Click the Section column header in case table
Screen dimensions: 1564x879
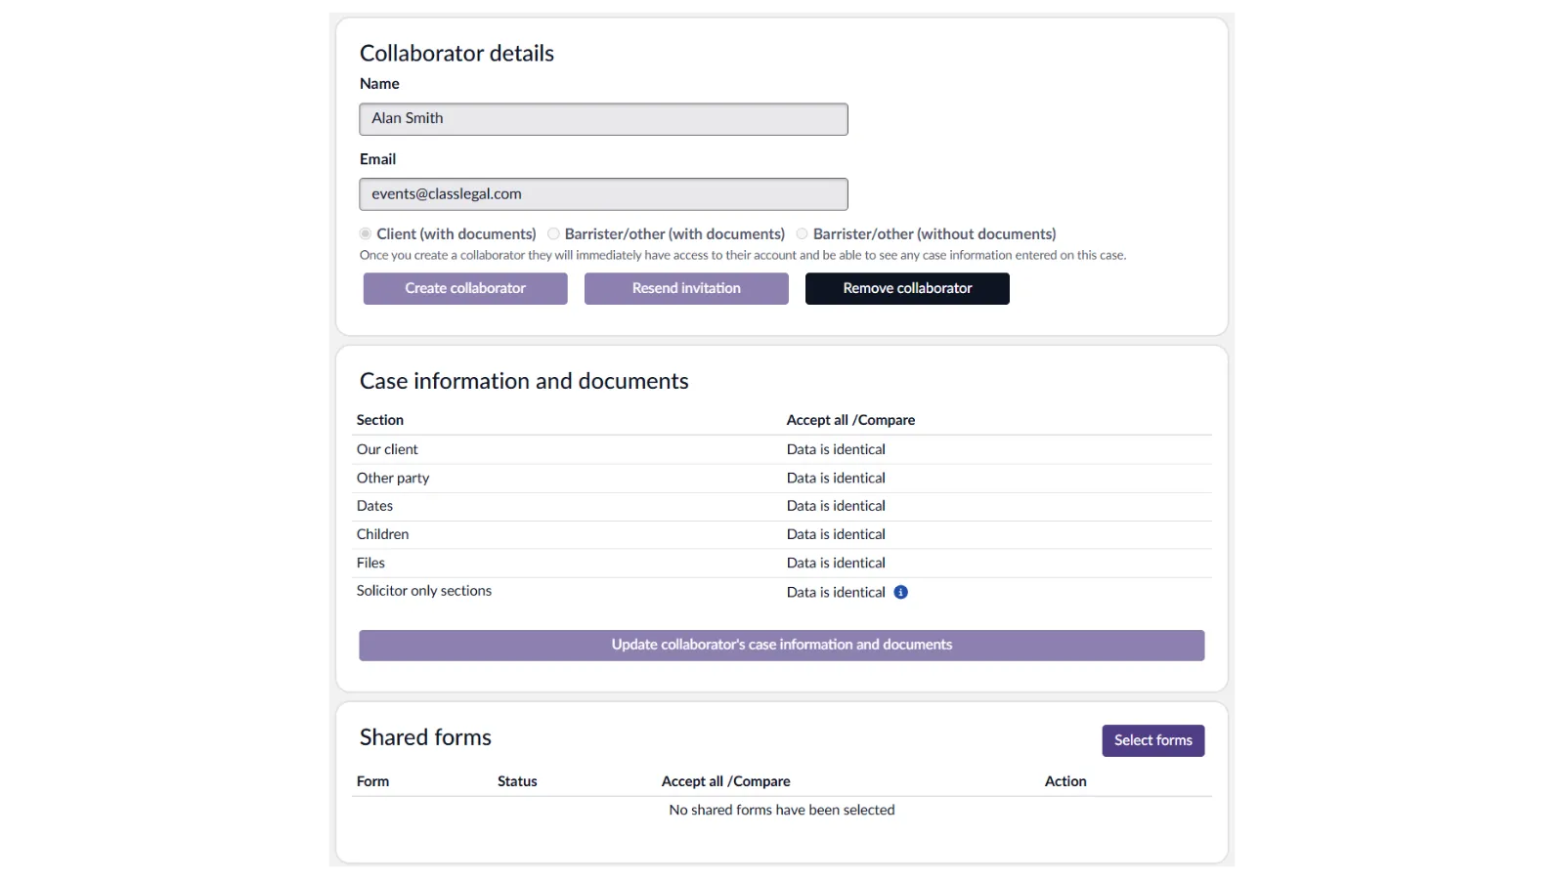[x=380, y=420]
